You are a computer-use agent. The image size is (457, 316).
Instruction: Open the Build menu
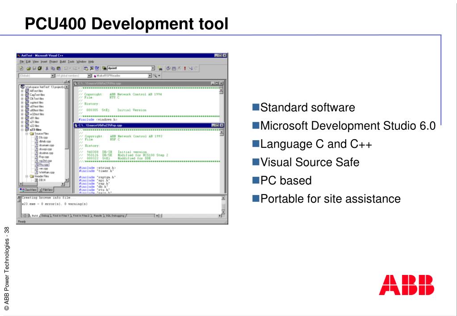(x=63, y=62)
